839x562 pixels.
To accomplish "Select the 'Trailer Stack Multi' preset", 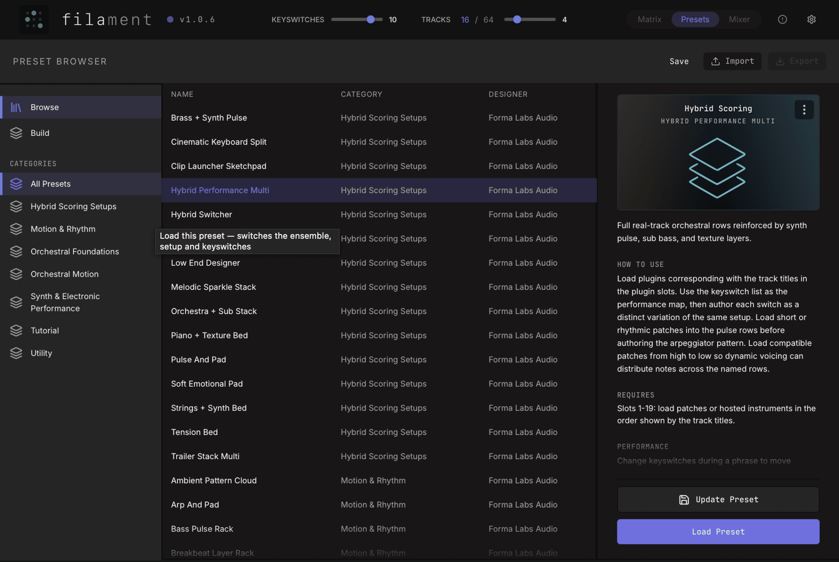I will (379, 456).
